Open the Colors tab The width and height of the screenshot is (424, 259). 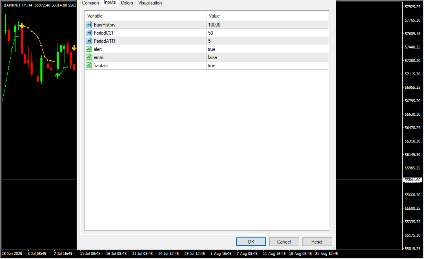point(127,3)
